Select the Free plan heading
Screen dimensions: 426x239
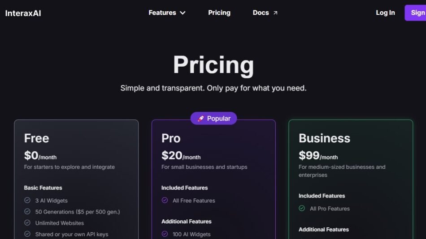tap(36, 138)
